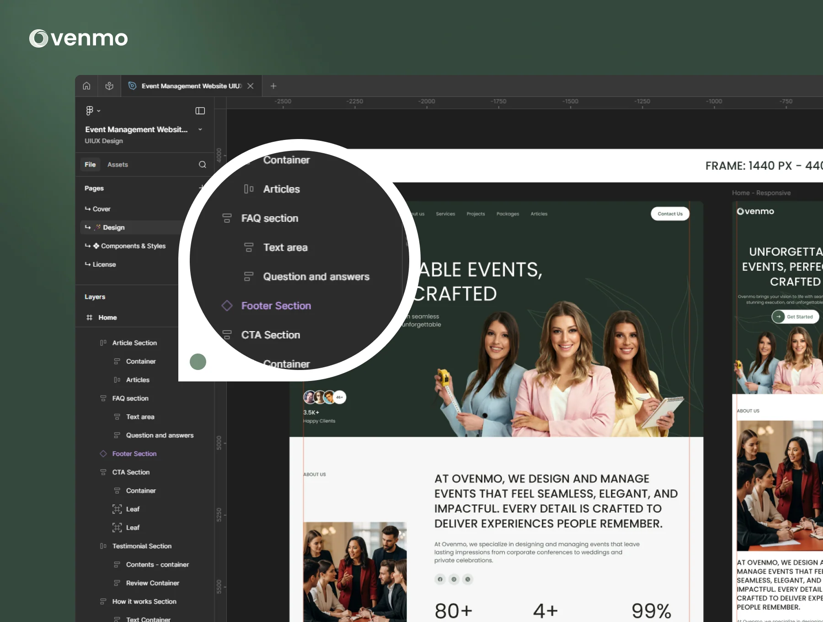The width and height of the screenshot is (823, 622).
Task: Click the happy clients avatar group
Action: 325,397
